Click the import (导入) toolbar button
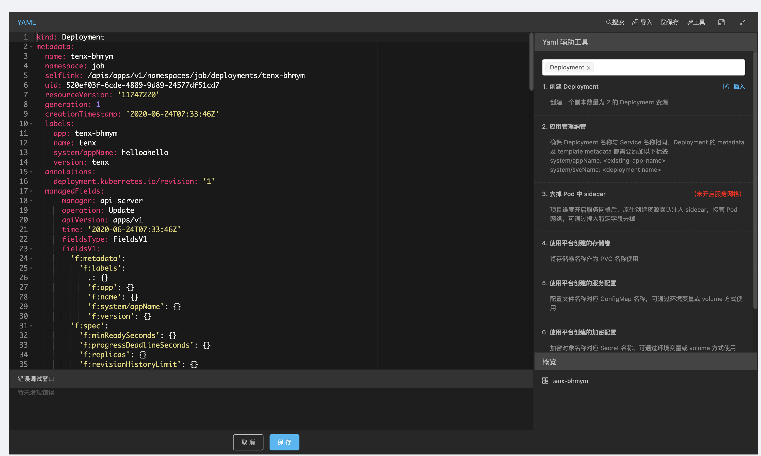This screenshot has height=456, width=761. pyautogui.click(x=642, y=22)
